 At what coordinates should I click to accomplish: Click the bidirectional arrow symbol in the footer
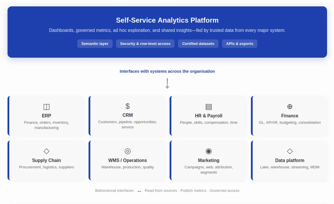(x=139, y=191)
